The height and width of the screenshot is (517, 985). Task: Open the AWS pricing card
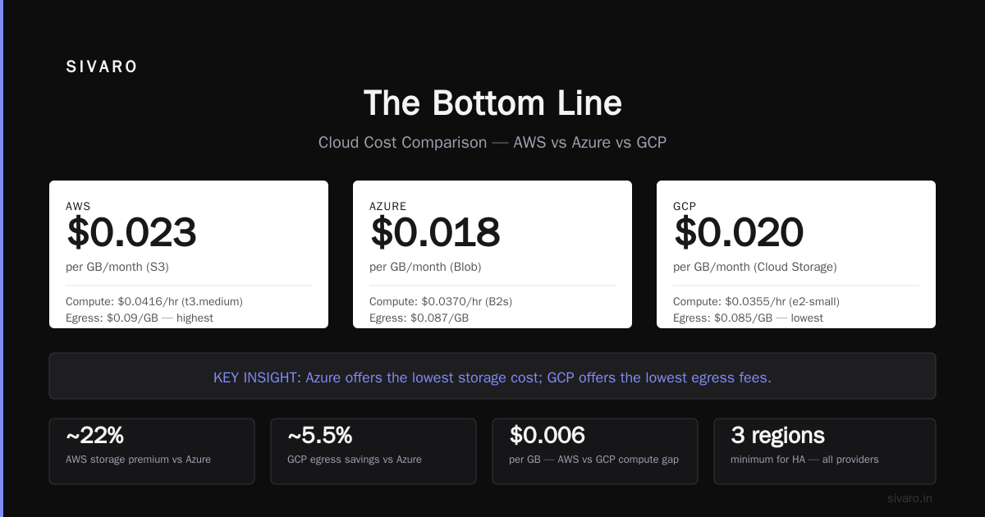pyautogui.click(x=189, y=254)
